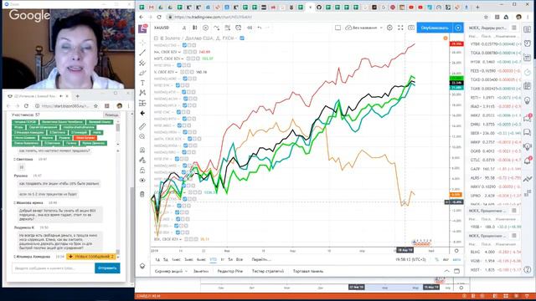The image size is (536, 301).
Task: Click the Помощь button in the chat window
Action: 111,115
